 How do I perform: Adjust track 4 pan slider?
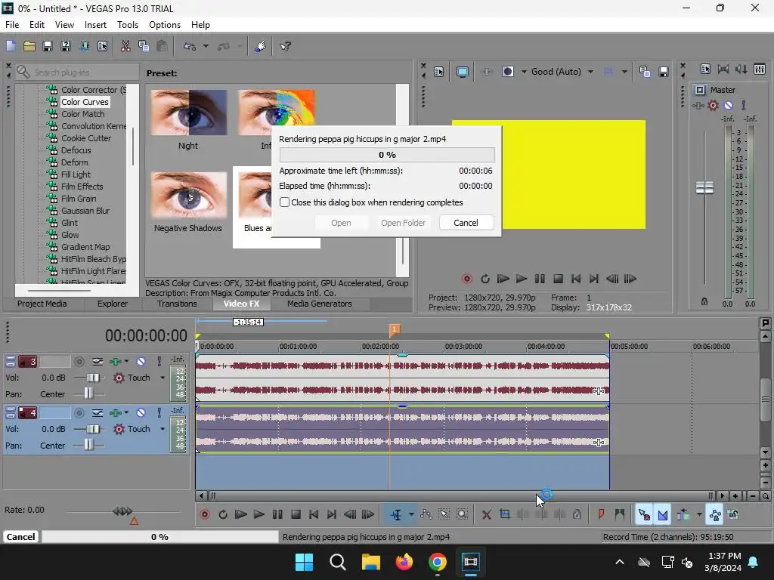point(88,446)
